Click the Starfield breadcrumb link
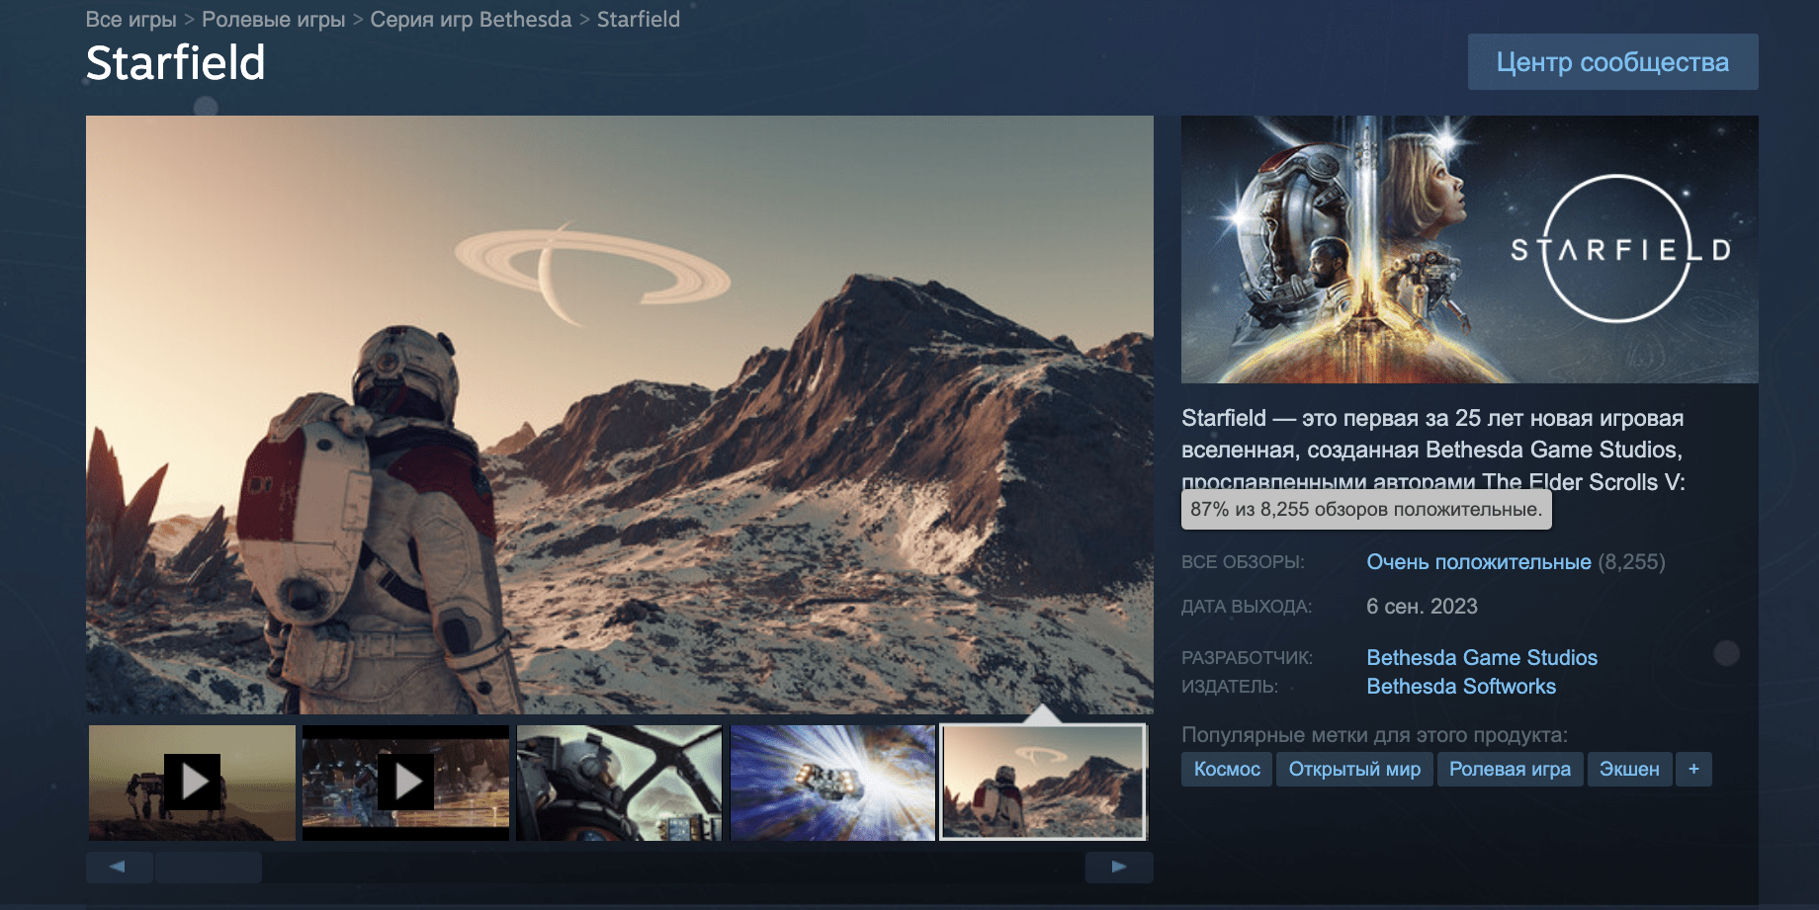 [x=638, y=19]
